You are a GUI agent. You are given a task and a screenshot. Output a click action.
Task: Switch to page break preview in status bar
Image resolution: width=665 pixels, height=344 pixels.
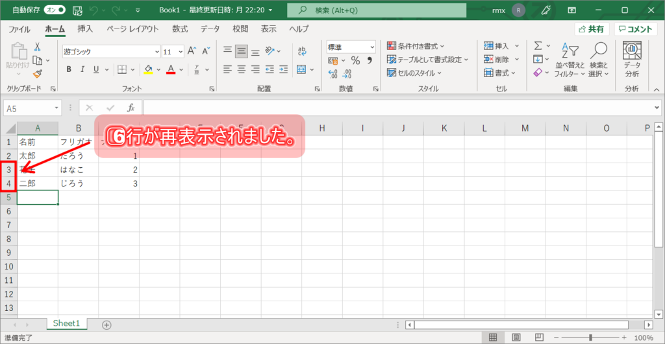coord(538,338)
